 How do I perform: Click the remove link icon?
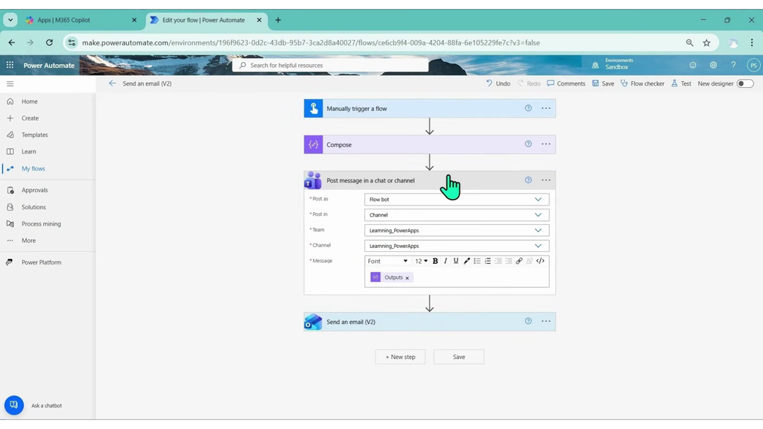530,261
